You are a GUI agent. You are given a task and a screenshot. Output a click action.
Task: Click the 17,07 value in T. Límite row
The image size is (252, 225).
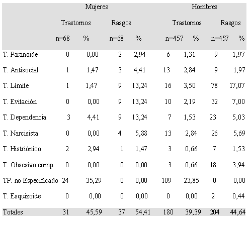(237, 85)
